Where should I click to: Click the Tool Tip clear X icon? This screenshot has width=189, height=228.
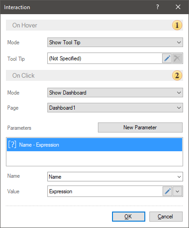pos(177,58)
